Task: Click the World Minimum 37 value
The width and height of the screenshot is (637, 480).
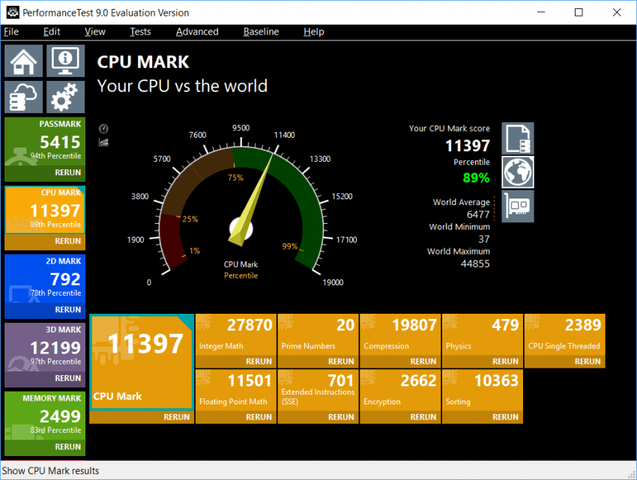Action: pyautogui.click(x=484, y=239)
